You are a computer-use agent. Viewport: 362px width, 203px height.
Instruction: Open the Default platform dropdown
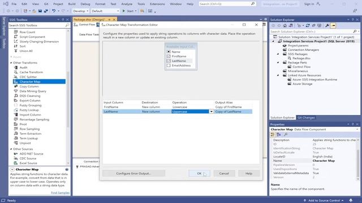(105, 11)
